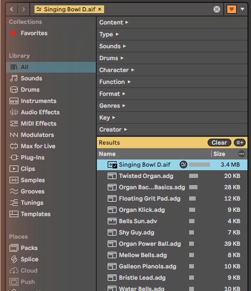Select Organ Power Ball.adg result
251x291 pixels.
pos(172,244)
